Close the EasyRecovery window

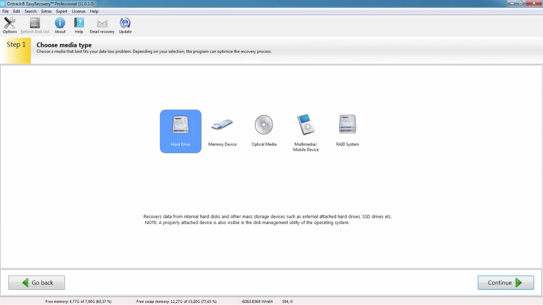pos(534,3)
